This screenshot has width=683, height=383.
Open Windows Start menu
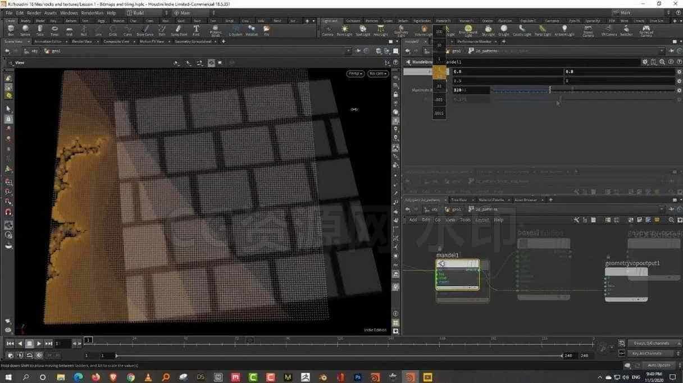click(x=8, y=377)
